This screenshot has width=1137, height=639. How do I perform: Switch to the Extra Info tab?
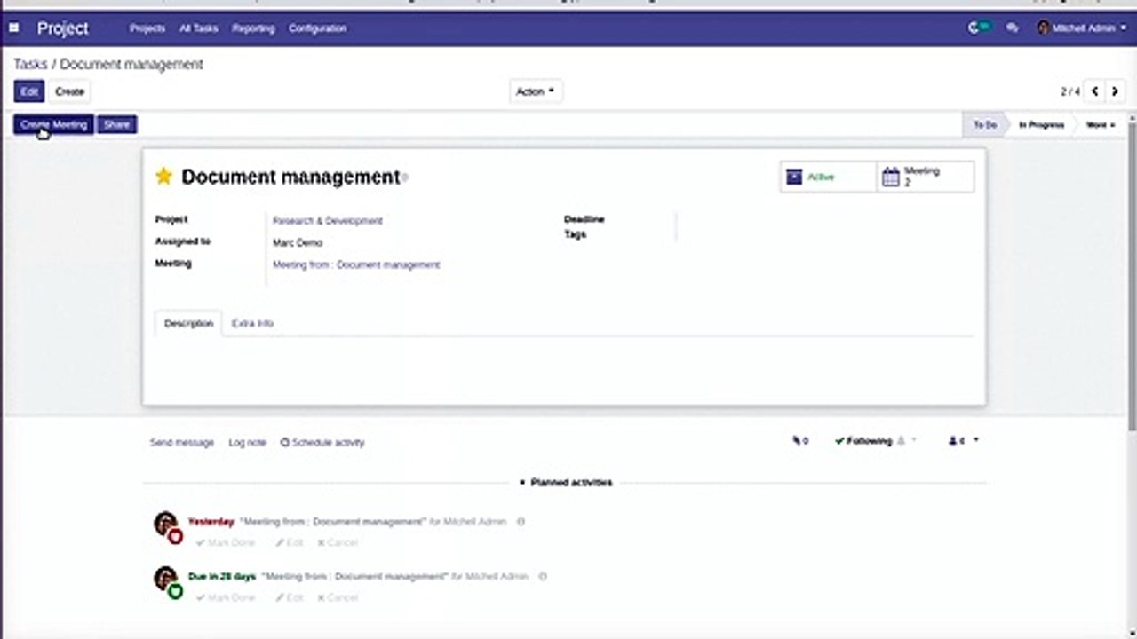tap(252, 324)
